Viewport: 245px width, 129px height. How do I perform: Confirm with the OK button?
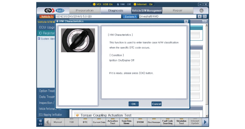(x=133, y=104)
